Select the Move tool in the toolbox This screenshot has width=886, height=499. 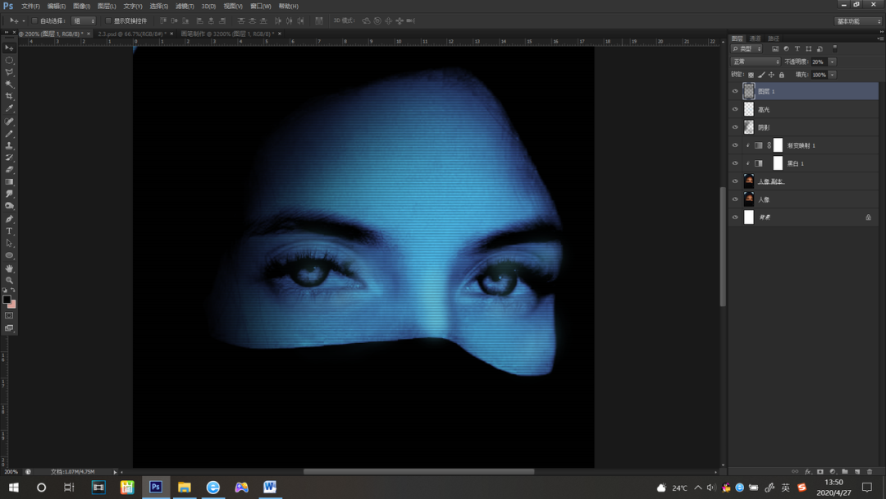pyautogui.click(x=9, y=48)
